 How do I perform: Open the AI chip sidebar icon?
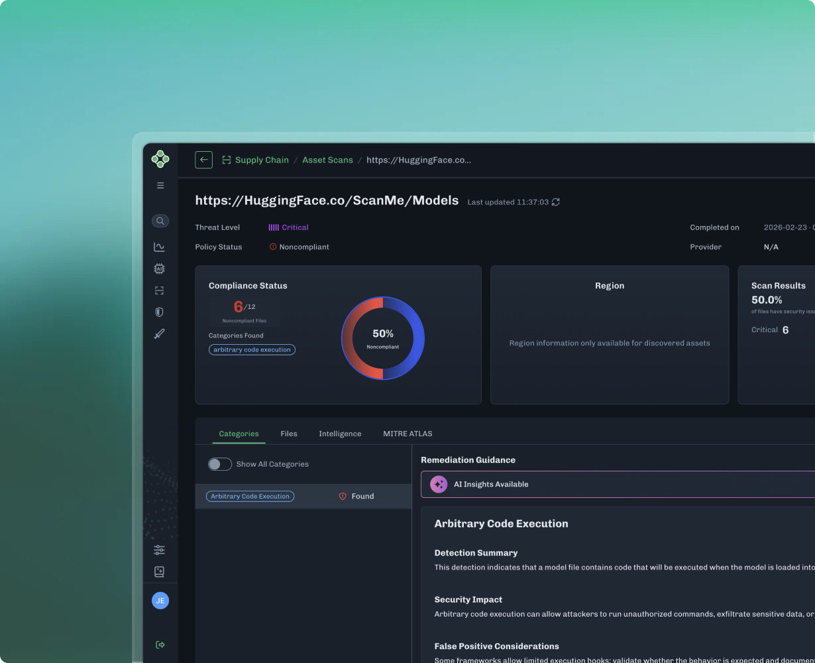coord(159,269)
